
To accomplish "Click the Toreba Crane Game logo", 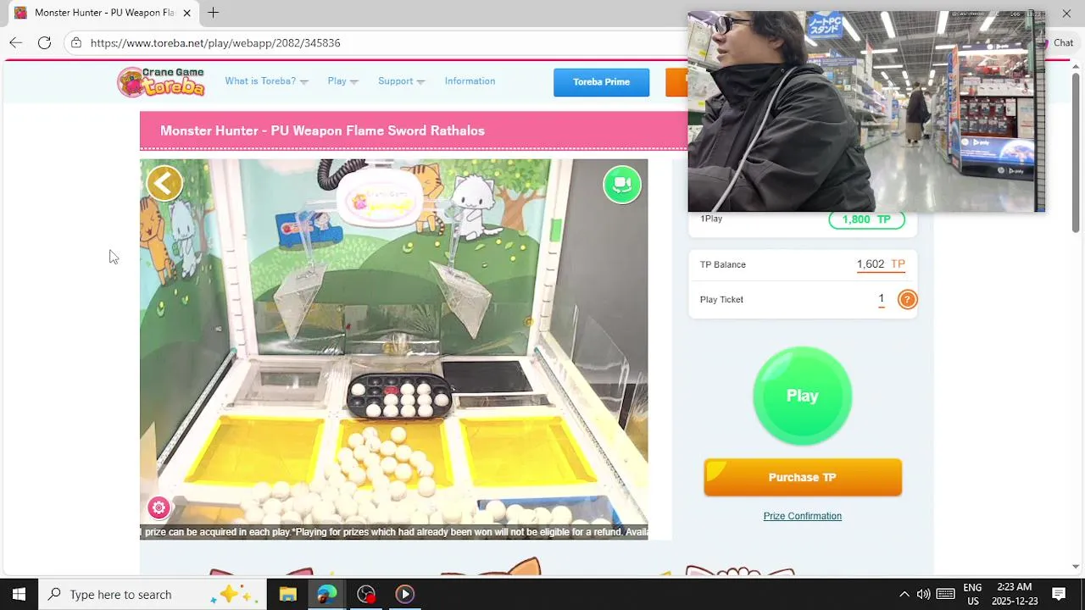I will (161, 81).
